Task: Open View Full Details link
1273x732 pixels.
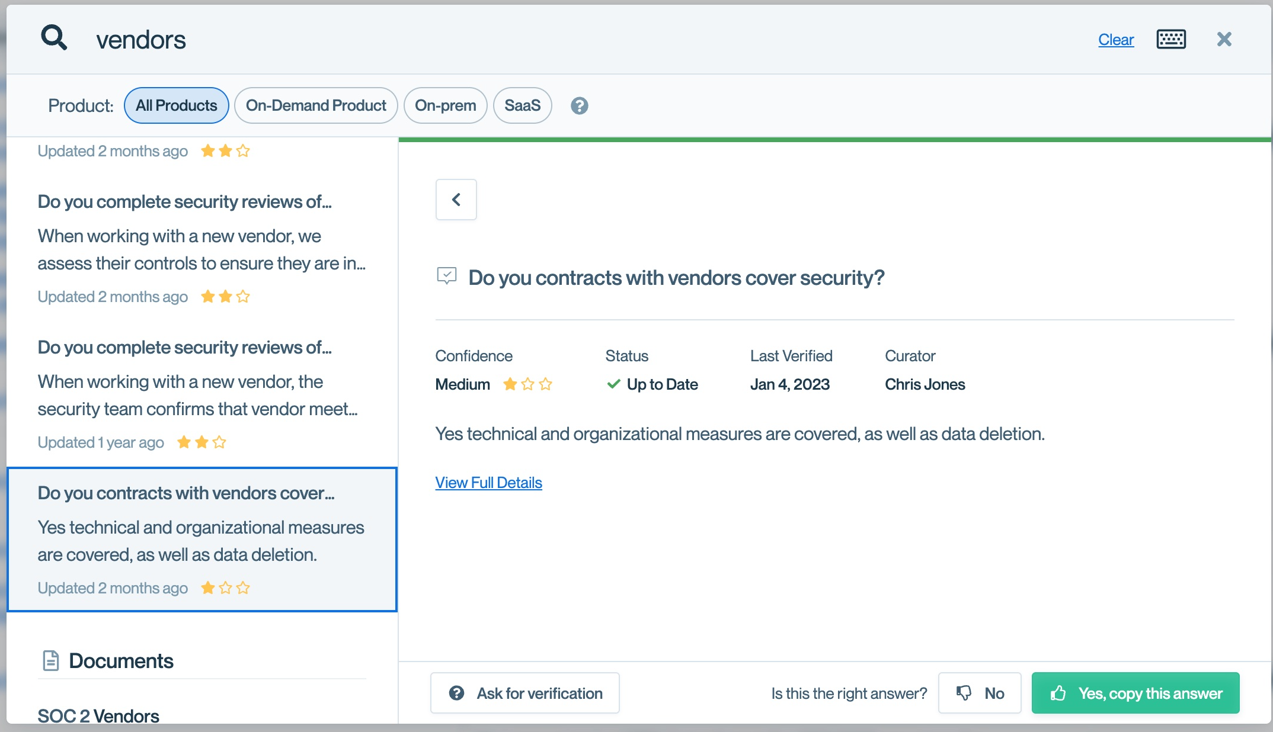Action: tap(488, 483)
